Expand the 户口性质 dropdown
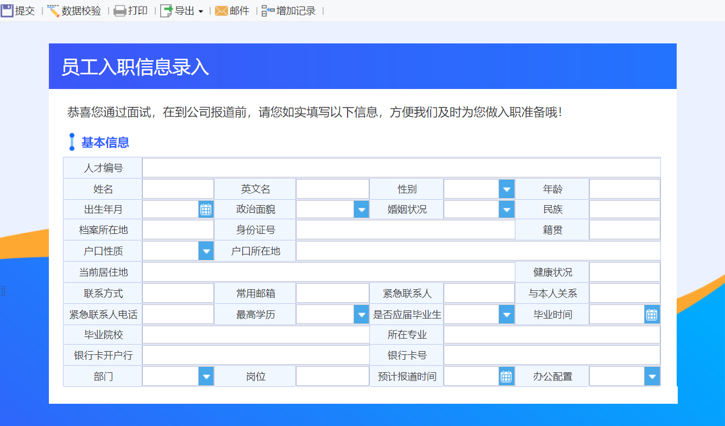Viewport: 725px width, 426px height. coord(206,251)
